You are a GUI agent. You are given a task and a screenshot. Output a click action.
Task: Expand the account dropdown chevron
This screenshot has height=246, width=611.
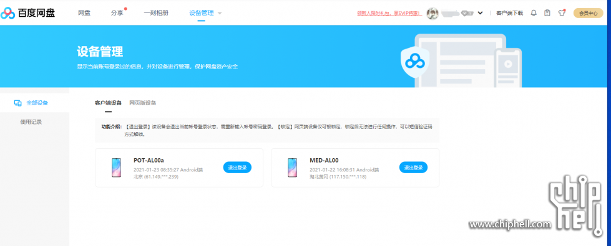pyautogui.click(x=480, y=13)
